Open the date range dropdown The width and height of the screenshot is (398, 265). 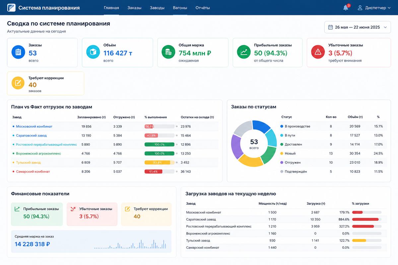358,27
